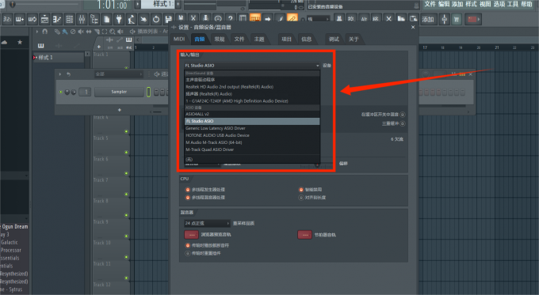Select the paint brush tool in the playlist toolbar
This screenshot has height=295, width=539.
point(65,32)
